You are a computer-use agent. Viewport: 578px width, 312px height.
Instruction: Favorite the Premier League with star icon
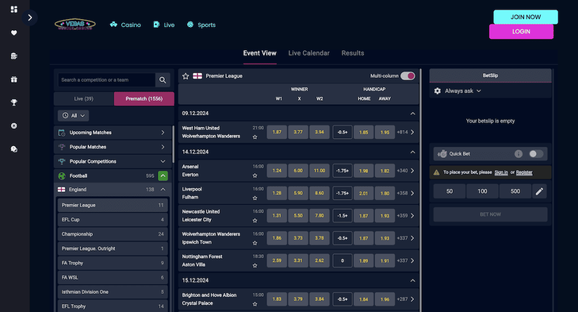[x=186, y=76]
